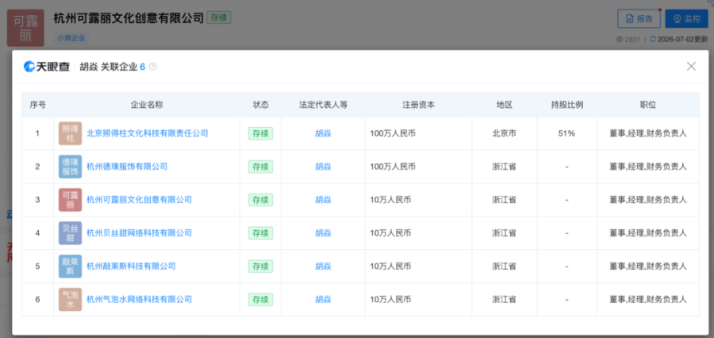This screenshot has width=714, height=338.
Task: Click the 小微企业 tag under company title
Action: [71, 38]
